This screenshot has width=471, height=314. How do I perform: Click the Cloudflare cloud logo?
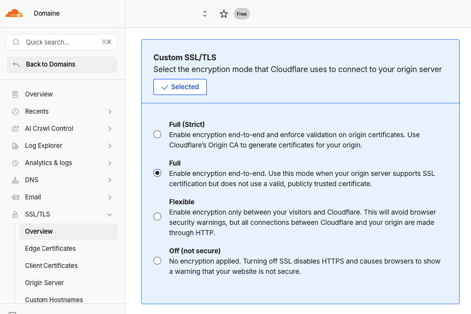[14, 13]
